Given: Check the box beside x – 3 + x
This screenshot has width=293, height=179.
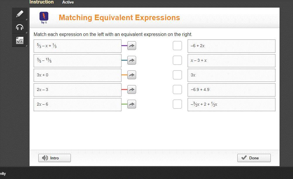Looking at the screenshot, I should coord(177,60).
